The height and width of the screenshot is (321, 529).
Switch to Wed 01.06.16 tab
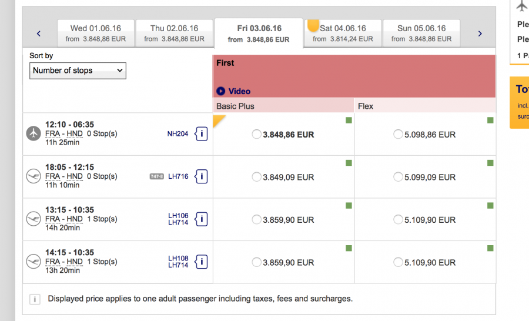coord(96,33)
